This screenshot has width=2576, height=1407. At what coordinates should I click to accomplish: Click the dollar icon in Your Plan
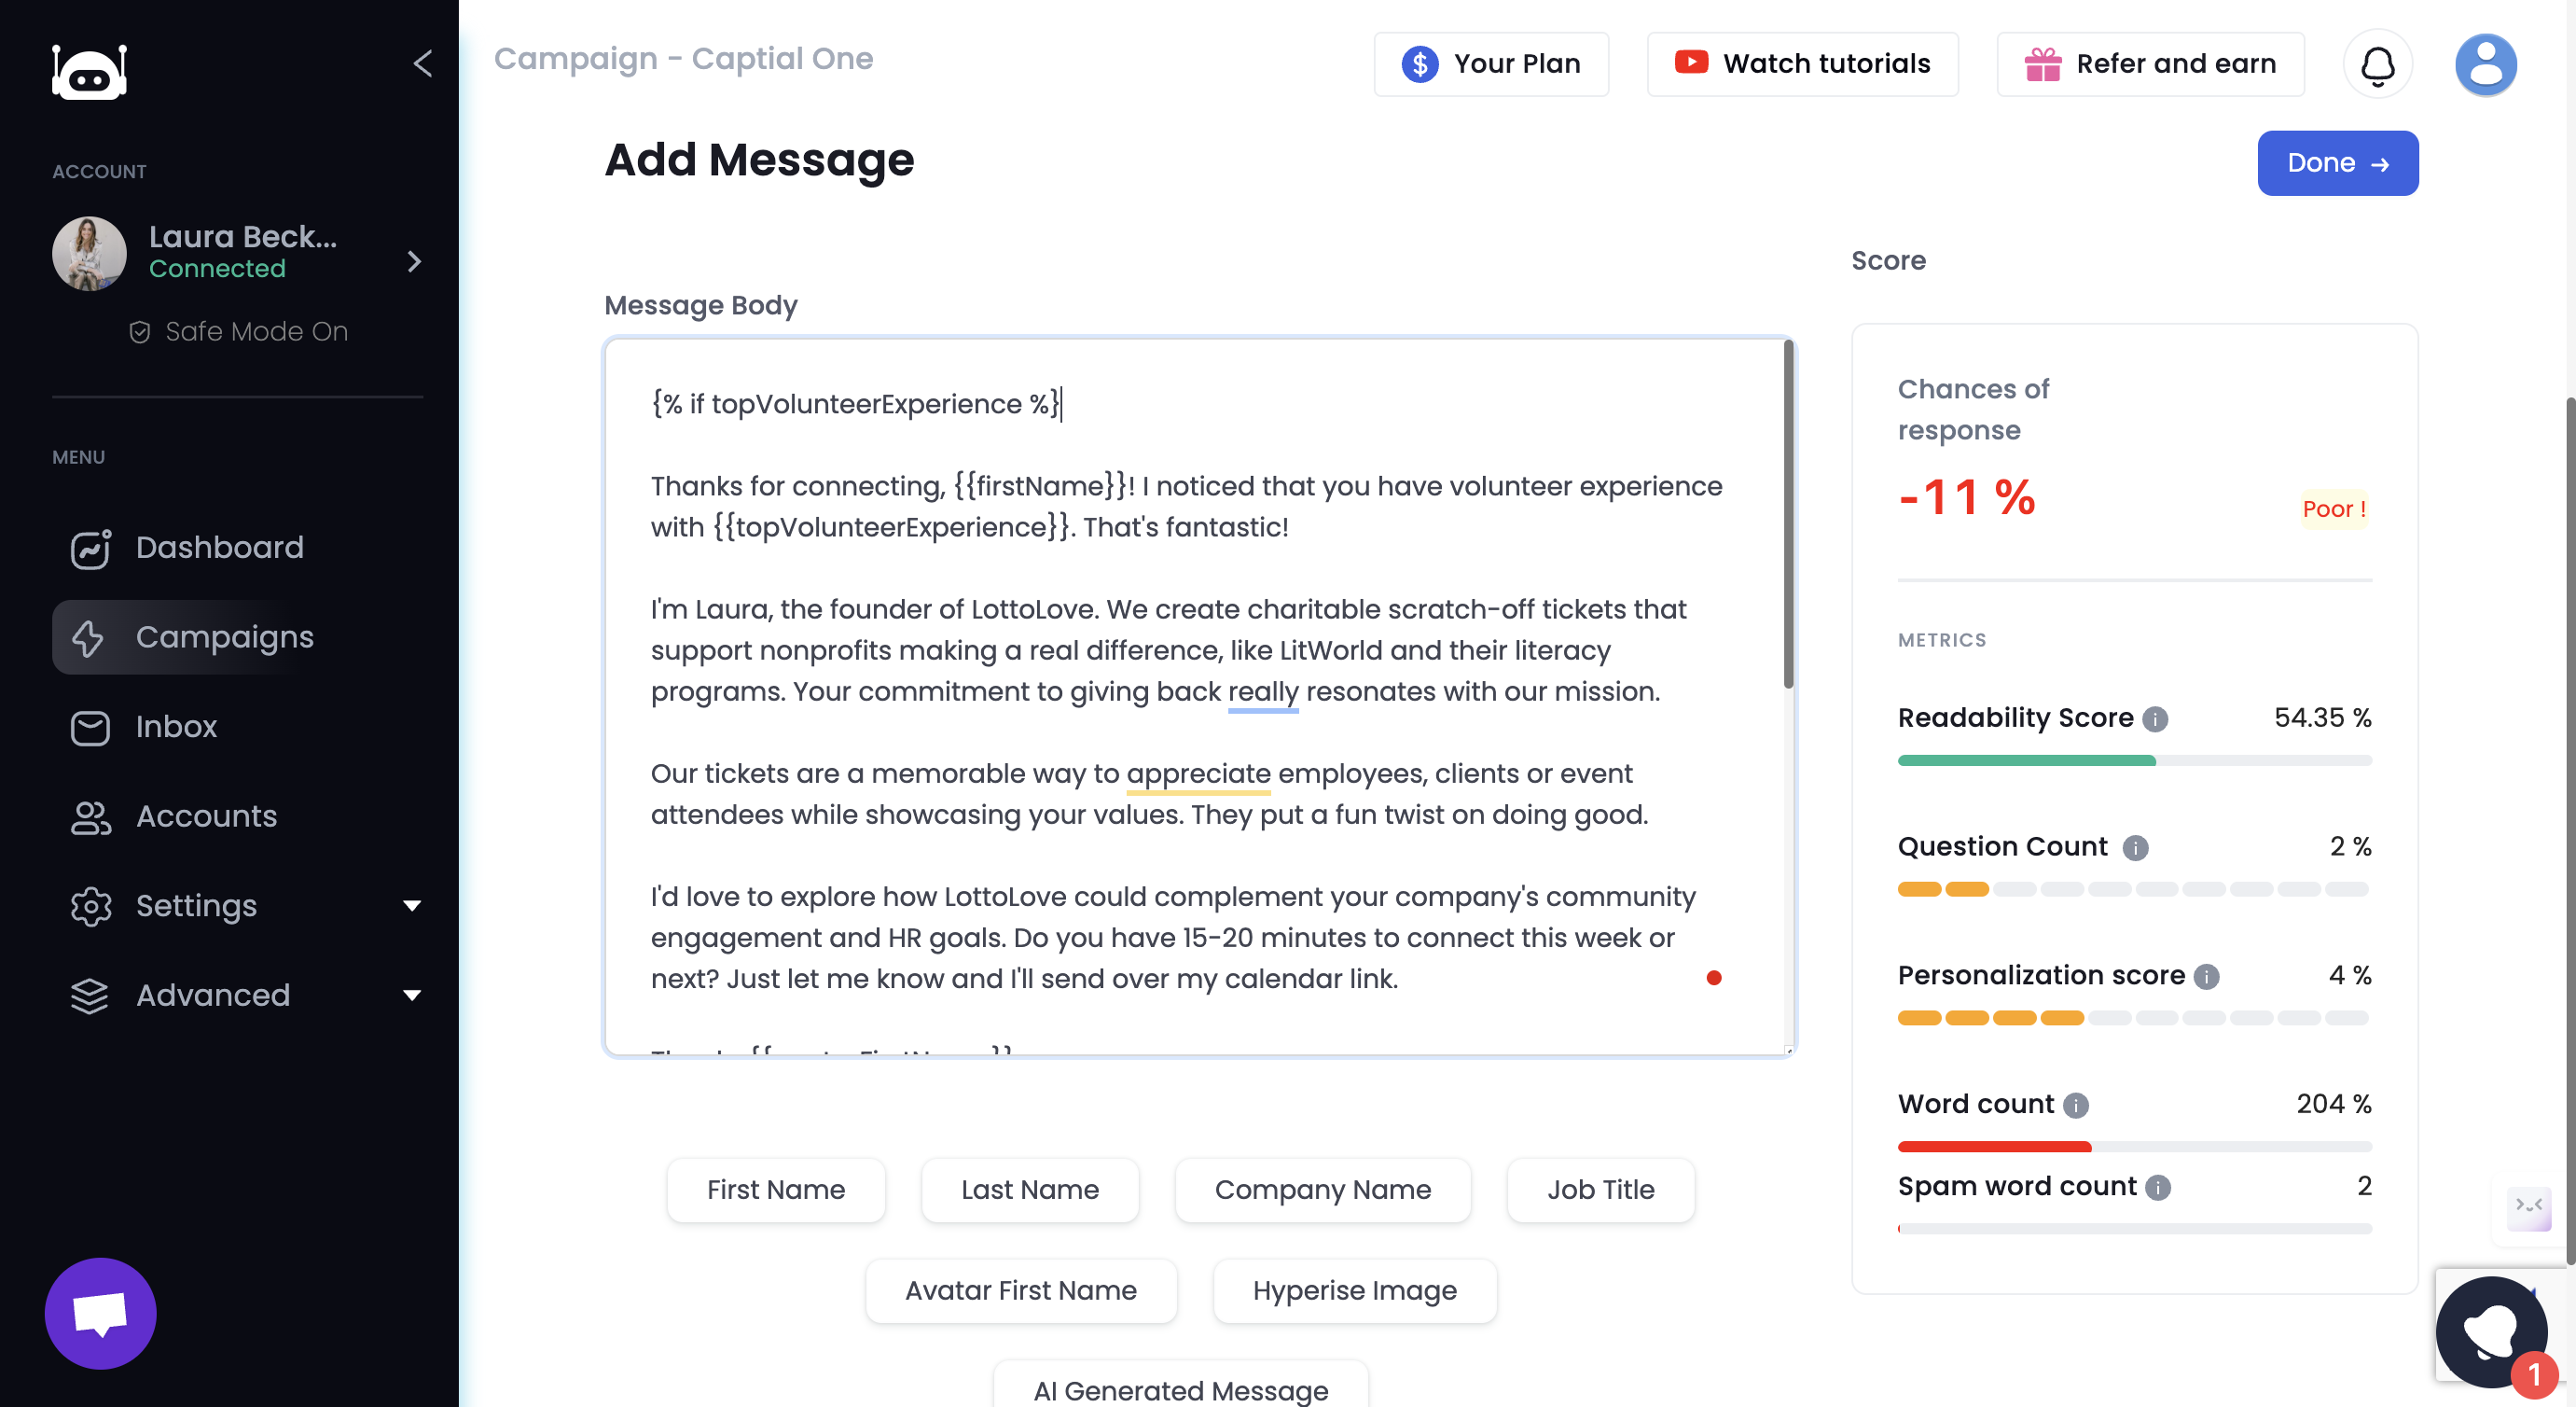pos(1420,64)
